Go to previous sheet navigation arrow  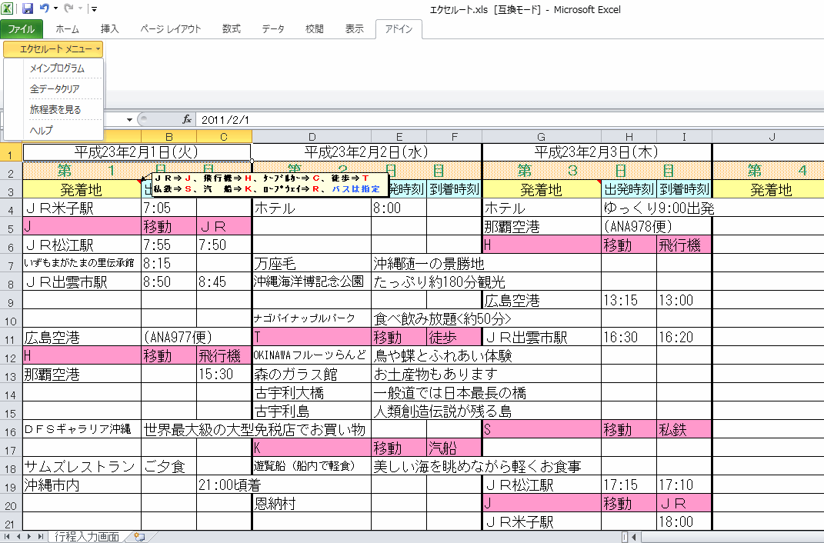point(18,537)
